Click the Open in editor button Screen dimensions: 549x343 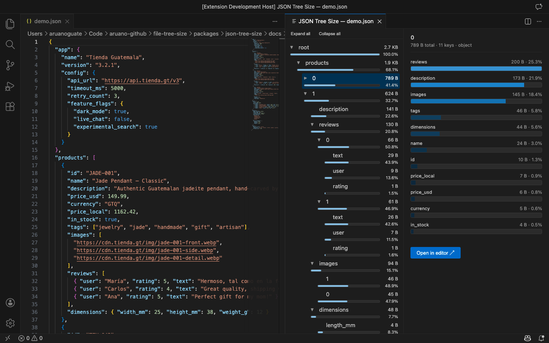[435, 253]
